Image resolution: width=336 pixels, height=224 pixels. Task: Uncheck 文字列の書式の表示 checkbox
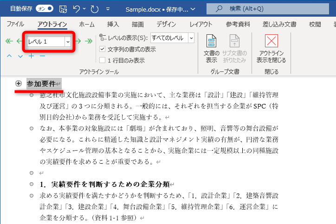pyautogui.click(x=103, y=49)
